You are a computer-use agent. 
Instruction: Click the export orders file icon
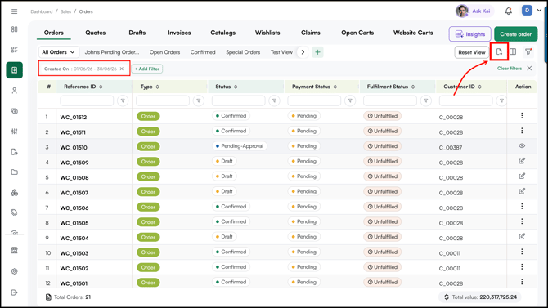499,52
